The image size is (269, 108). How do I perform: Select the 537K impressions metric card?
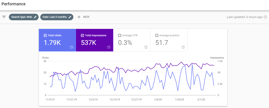(x=95, y=40)
